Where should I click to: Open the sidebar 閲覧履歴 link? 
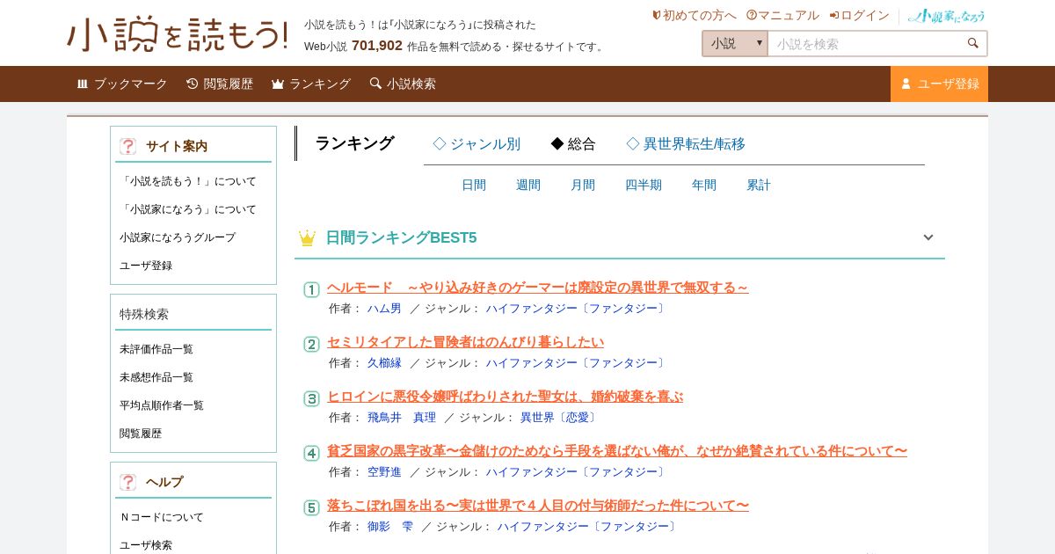[x=141, y=434]
